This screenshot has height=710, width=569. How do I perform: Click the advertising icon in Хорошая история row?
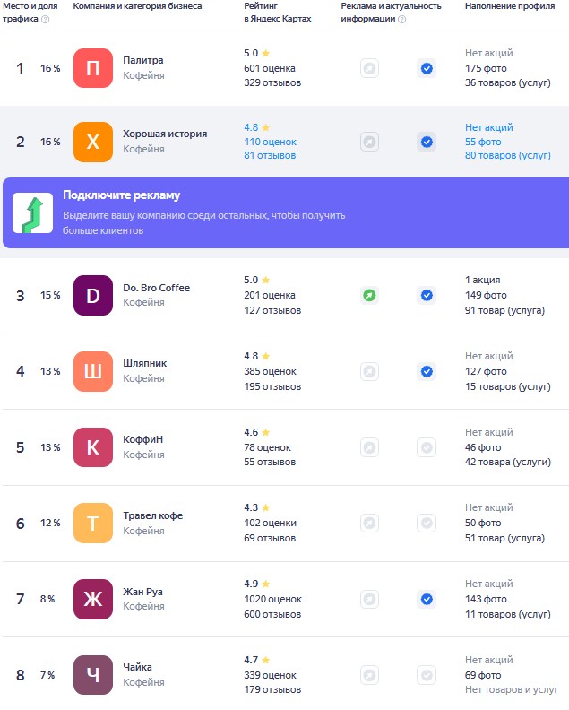pos(369,142)
